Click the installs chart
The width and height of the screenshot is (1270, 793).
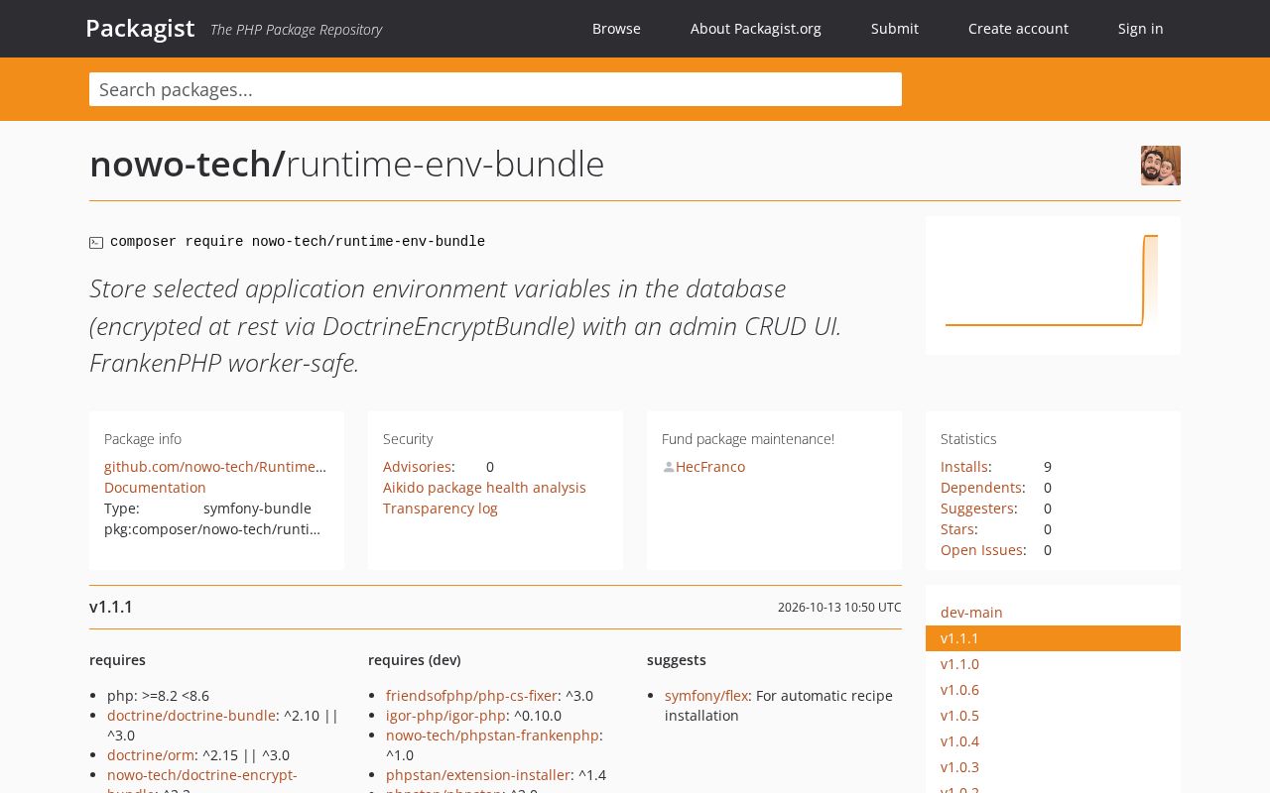pyautogui.click(x=1053, y=285)
